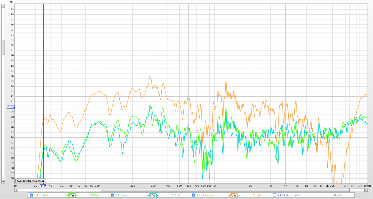The width and height of the screenshot is (373, 199).
Task: Click the green 1/48 smoothing icon for L Treated
Action: click(72, 195)
